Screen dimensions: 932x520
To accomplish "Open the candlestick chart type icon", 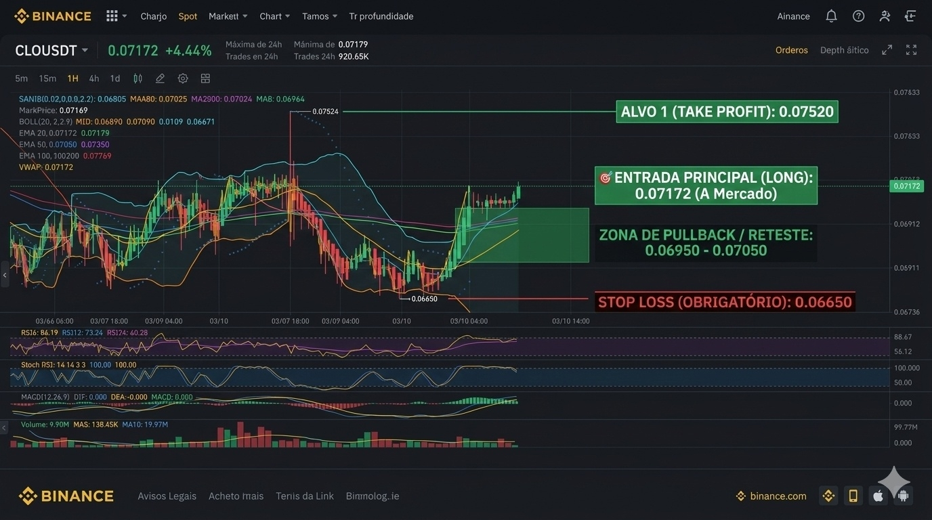I will [x=137, y=79].
